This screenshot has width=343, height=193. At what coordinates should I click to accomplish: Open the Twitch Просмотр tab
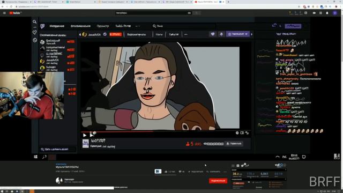(x=103, y=26)
